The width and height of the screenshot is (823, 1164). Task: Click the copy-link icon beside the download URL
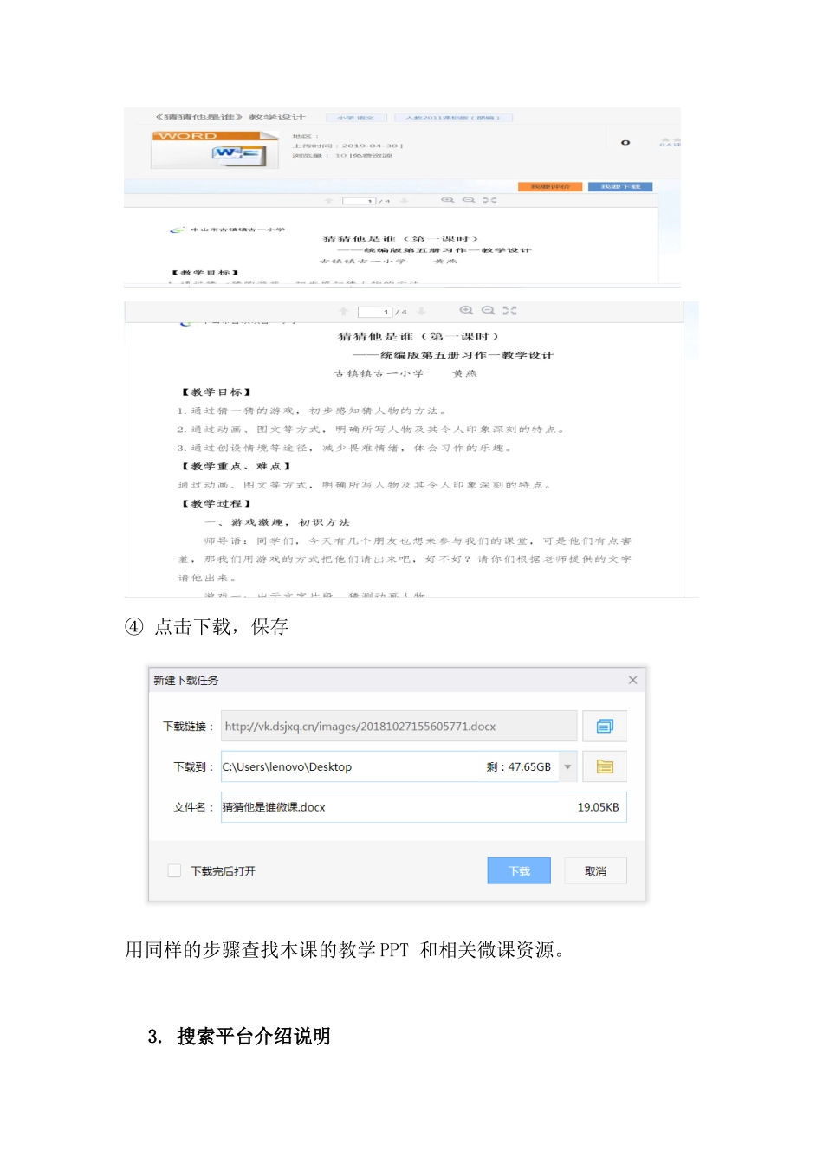(605, 726)
